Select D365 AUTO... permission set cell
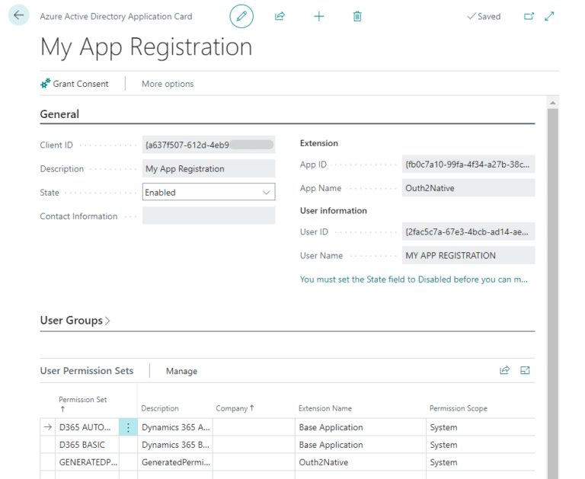 [x=87, y=427]
